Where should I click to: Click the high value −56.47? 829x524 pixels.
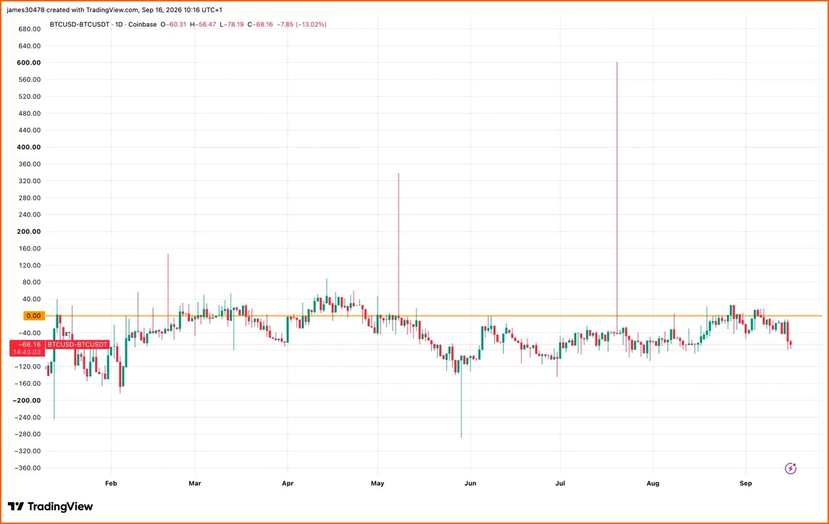(203, 25)
